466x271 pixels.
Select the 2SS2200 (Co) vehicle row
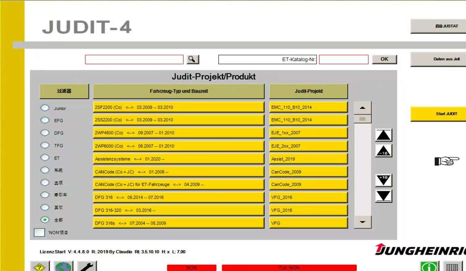point(179,120)
